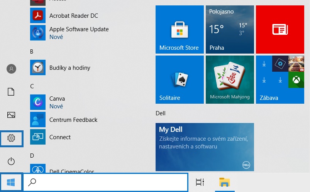The width and height of the screenshot is (310, 192).
Task: Open the Documents icon in Start sidebar
Action: pyautogui.click(x=11, y=92)
